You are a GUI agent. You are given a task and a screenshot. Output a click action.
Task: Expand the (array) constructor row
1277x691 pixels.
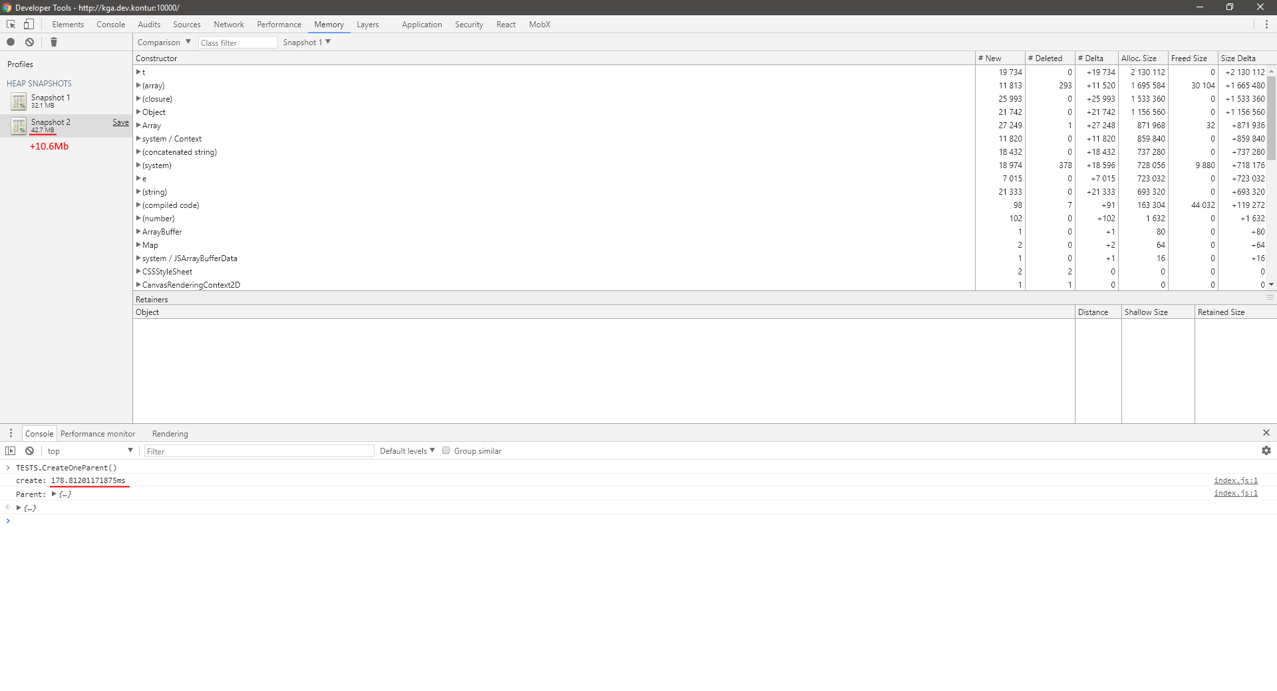(x=138, y=85)
